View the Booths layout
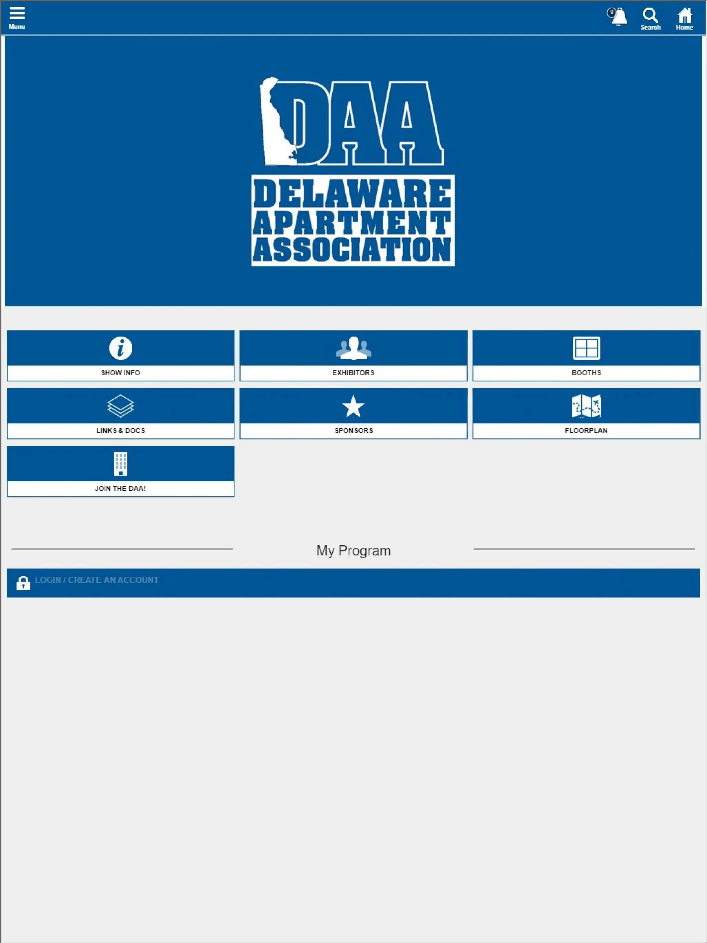The width and height of the screenshot is (707, 943). pos(586,356)
